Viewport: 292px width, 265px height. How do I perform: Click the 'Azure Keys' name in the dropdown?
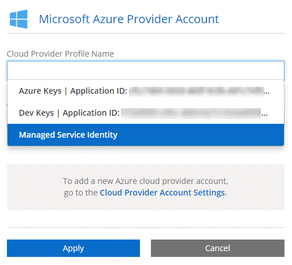point(40,91)
